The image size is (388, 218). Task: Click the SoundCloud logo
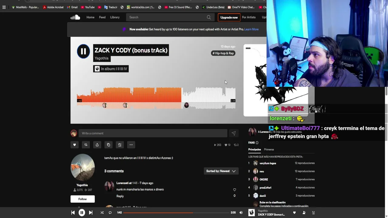pyautogui.click(x=75, y=17)
